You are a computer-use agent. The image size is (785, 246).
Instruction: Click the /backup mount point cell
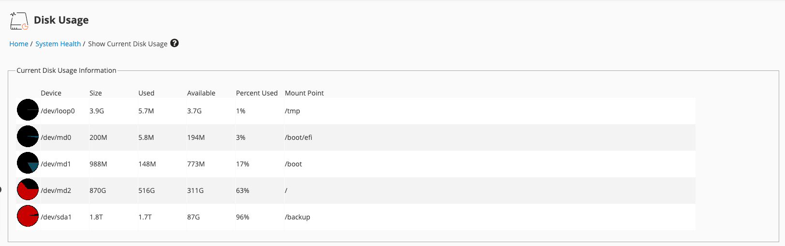pyautogui.click(x=297, y=217)
